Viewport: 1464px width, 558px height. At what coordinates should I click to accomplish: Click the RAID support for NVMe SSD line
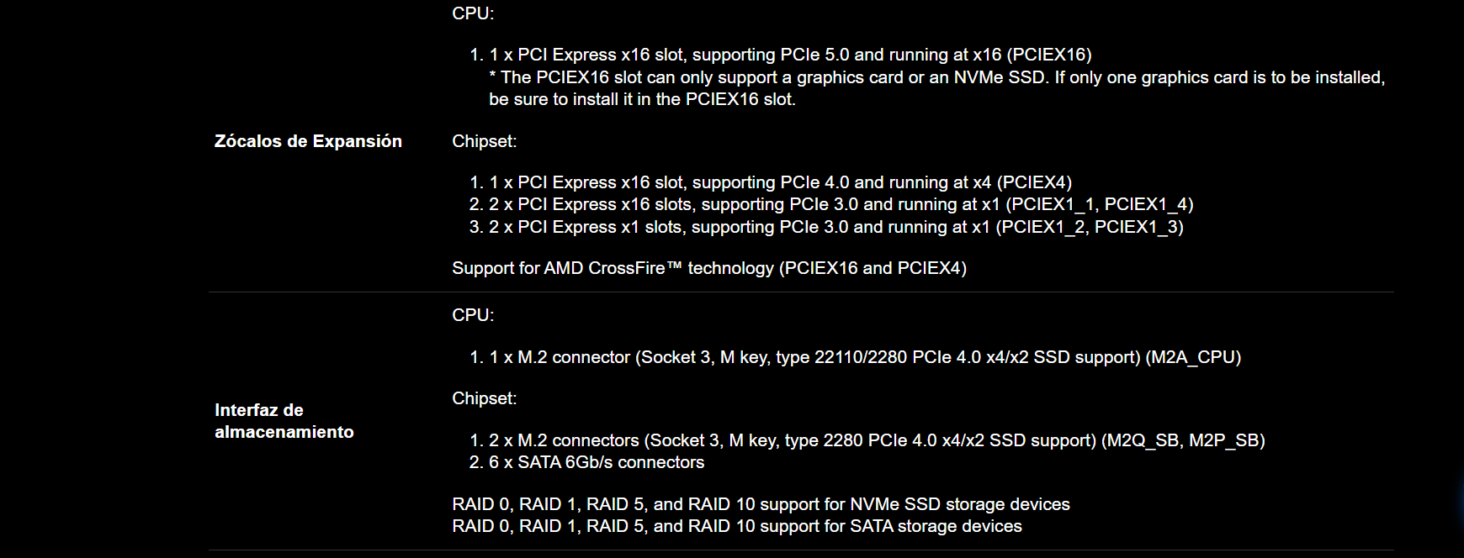tap(761, 504)
